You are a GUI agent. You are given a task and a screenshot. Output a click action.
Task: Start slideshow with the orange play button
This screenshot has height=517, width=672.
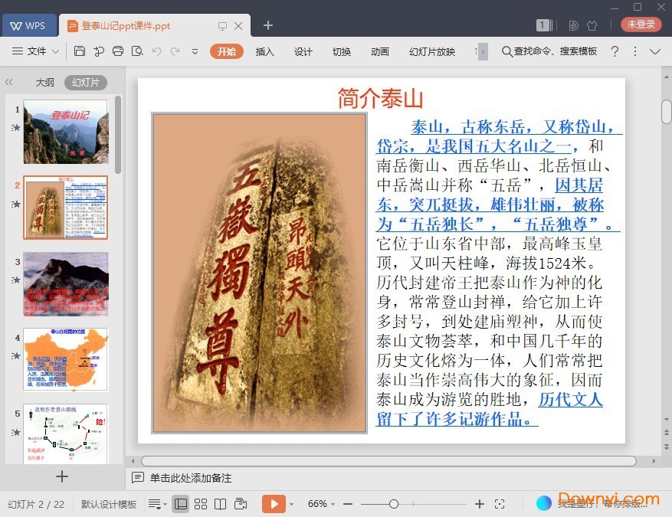coord(273,504)
